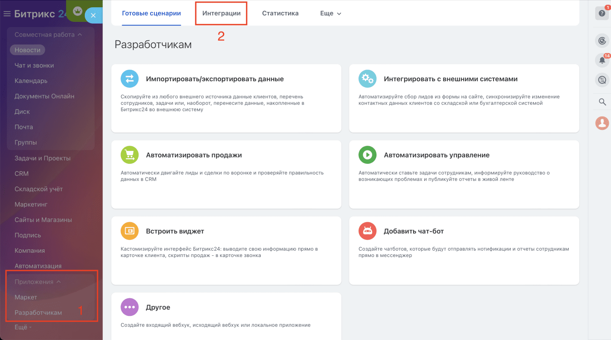Image resolution: width=611 pixels, height=340 pixels.
Task: Toggle the hamburger menu beside Битрикс24 logo
Action: coord(7,14)
